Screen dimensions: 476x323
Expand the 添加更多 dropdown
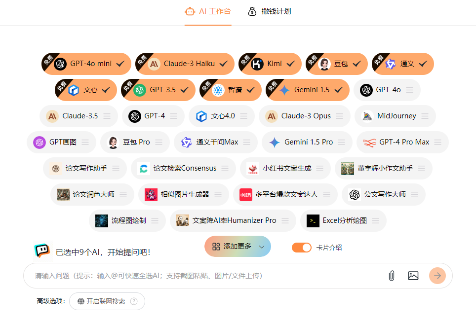(x=238, y=246)
